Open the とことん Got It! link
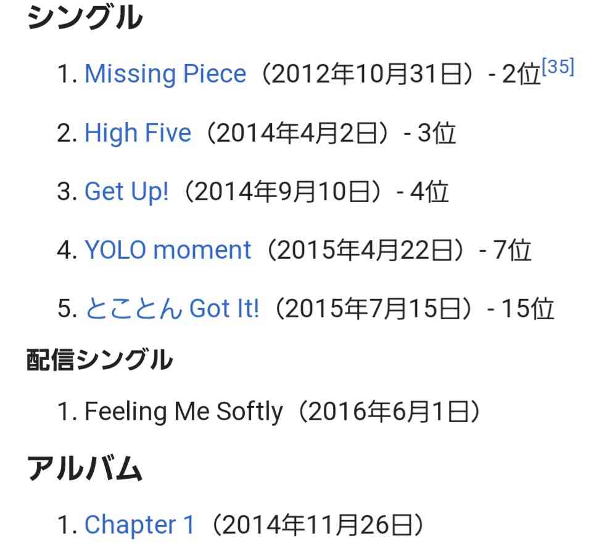This screenshot has width=602, height=546. pyautogui.click(x=171, y=308)
